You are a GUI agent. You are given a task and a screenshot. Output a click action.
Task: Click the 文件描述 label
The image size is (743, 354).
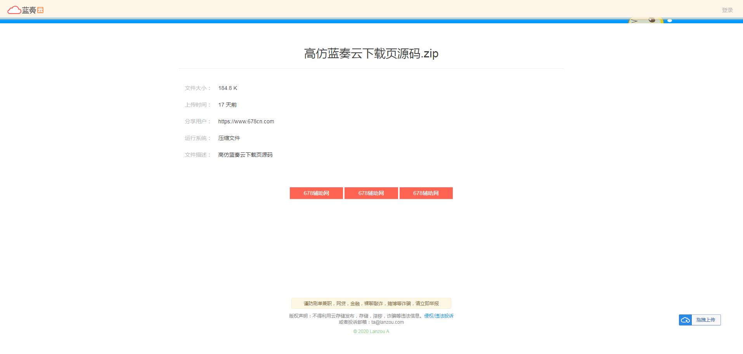click(x=197, y=155)
